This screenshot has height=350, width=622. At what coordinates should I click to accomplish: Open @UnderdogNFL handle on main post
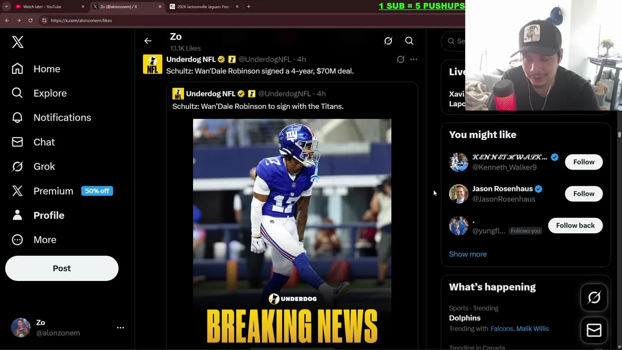click(x=264, y=59)
